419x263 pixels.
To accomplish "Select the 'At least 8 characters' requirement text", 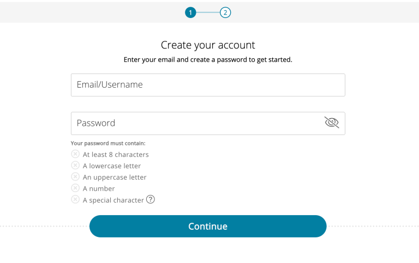I will point(116,155).
